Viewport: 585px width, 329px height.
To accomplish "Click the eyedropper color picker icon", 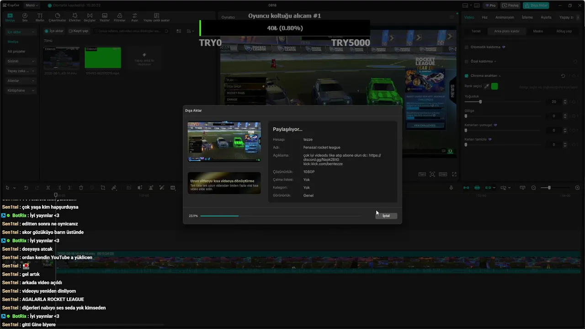I will click(x=487, y=86).
